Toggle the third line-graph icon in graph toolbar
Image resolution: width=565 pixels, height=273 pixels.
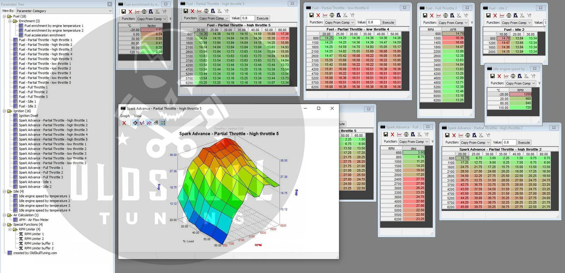(149, 123)
